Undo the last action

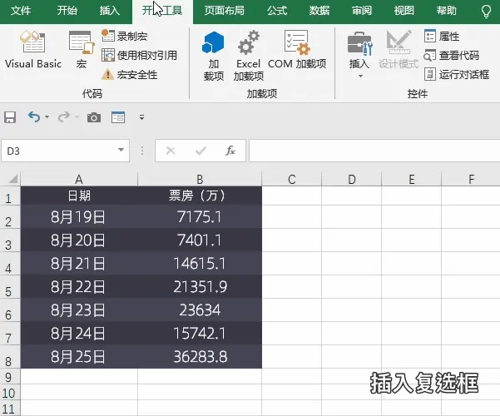(34, 117)
